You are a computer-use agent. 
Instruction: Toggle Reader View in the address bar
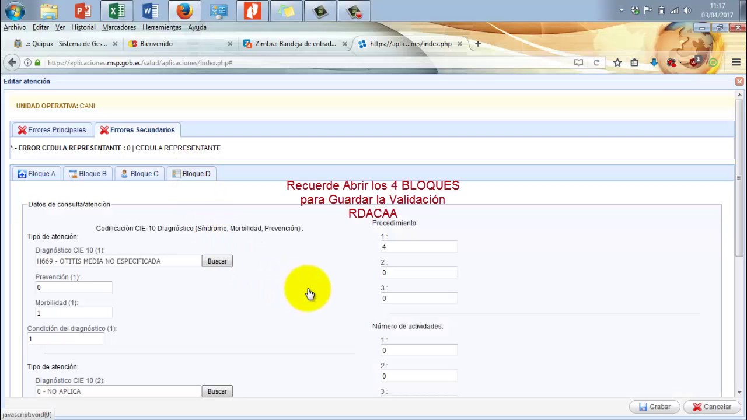coord(578,62)
